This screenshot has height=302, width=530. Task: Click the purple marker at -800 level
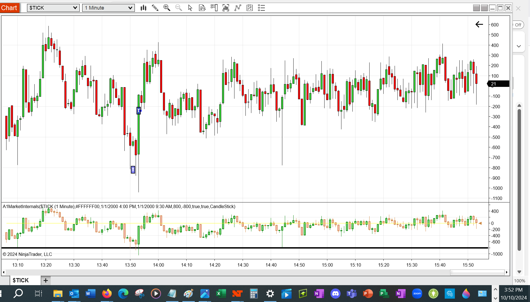133,170
